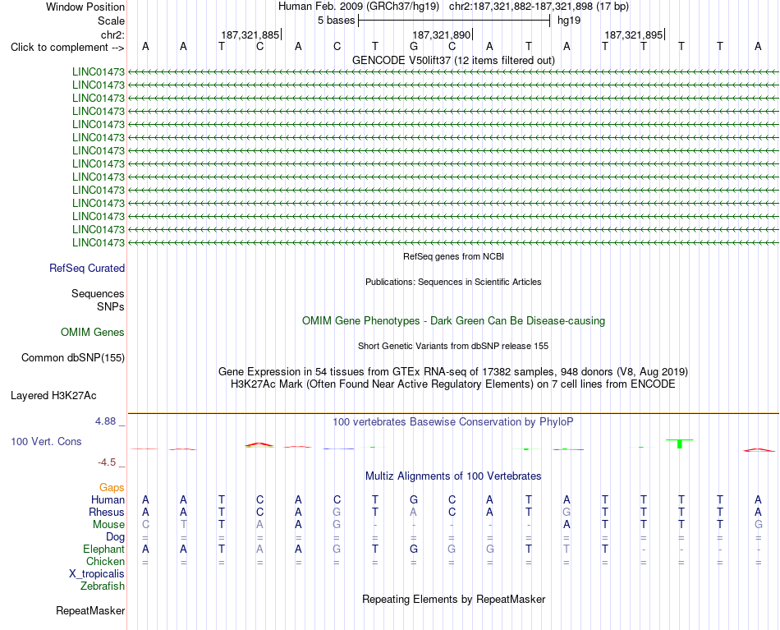Viewport: 780px width, 630px height.
Task: Click the Chicken species label
Action: [105, 561]
